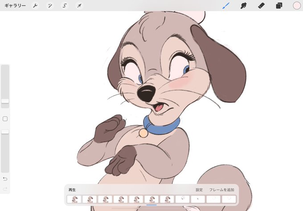This screenshot has height=211, width=303.
Task: Undo the last action with arrow
Action: (x=5, y=179)
